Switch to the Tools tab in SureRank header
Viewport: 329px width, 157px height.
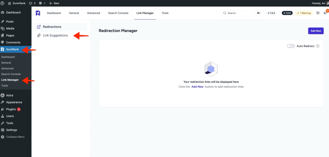(165, 13)
